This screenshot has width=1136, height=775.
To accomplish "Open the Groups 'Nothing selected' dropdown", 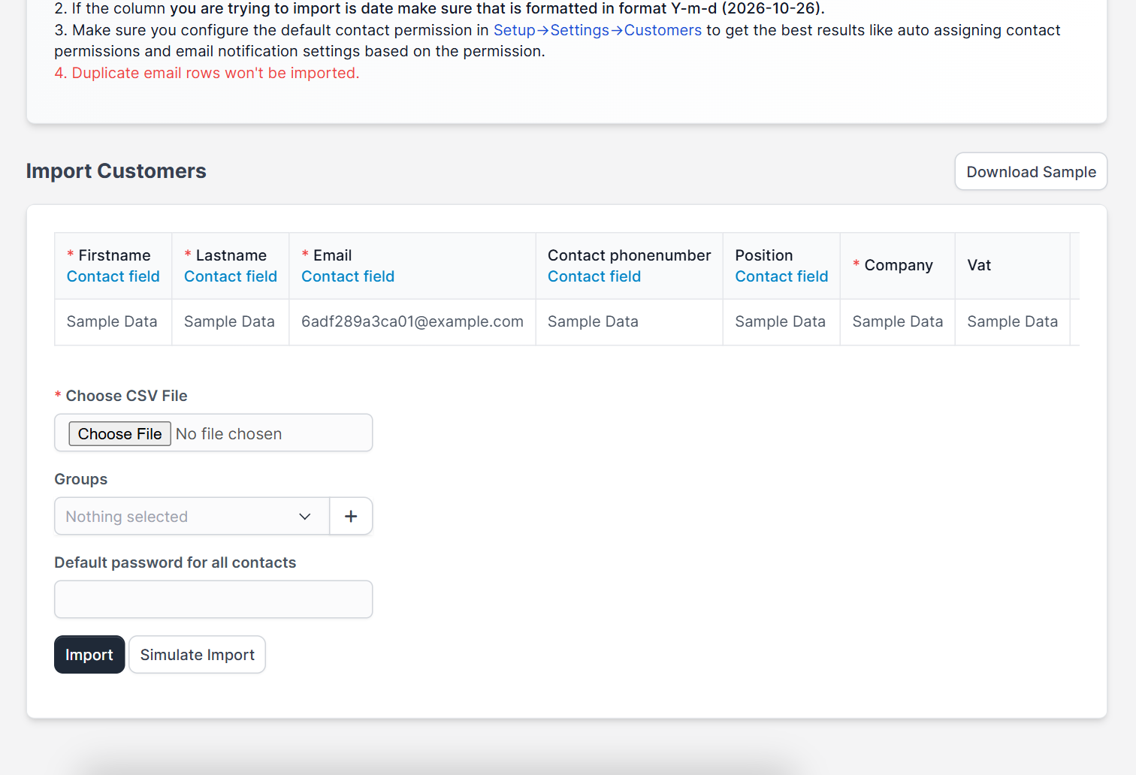I will (192, 516).
